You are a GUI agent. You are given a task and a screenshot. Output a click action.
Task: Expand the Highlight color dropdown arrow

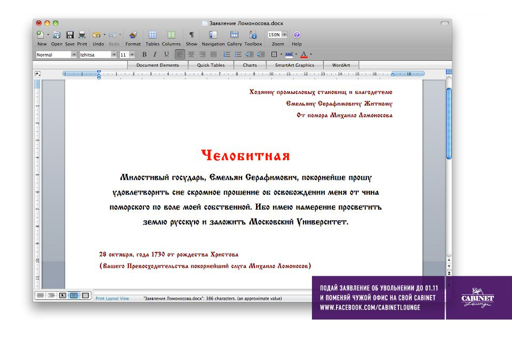(296, 54)
